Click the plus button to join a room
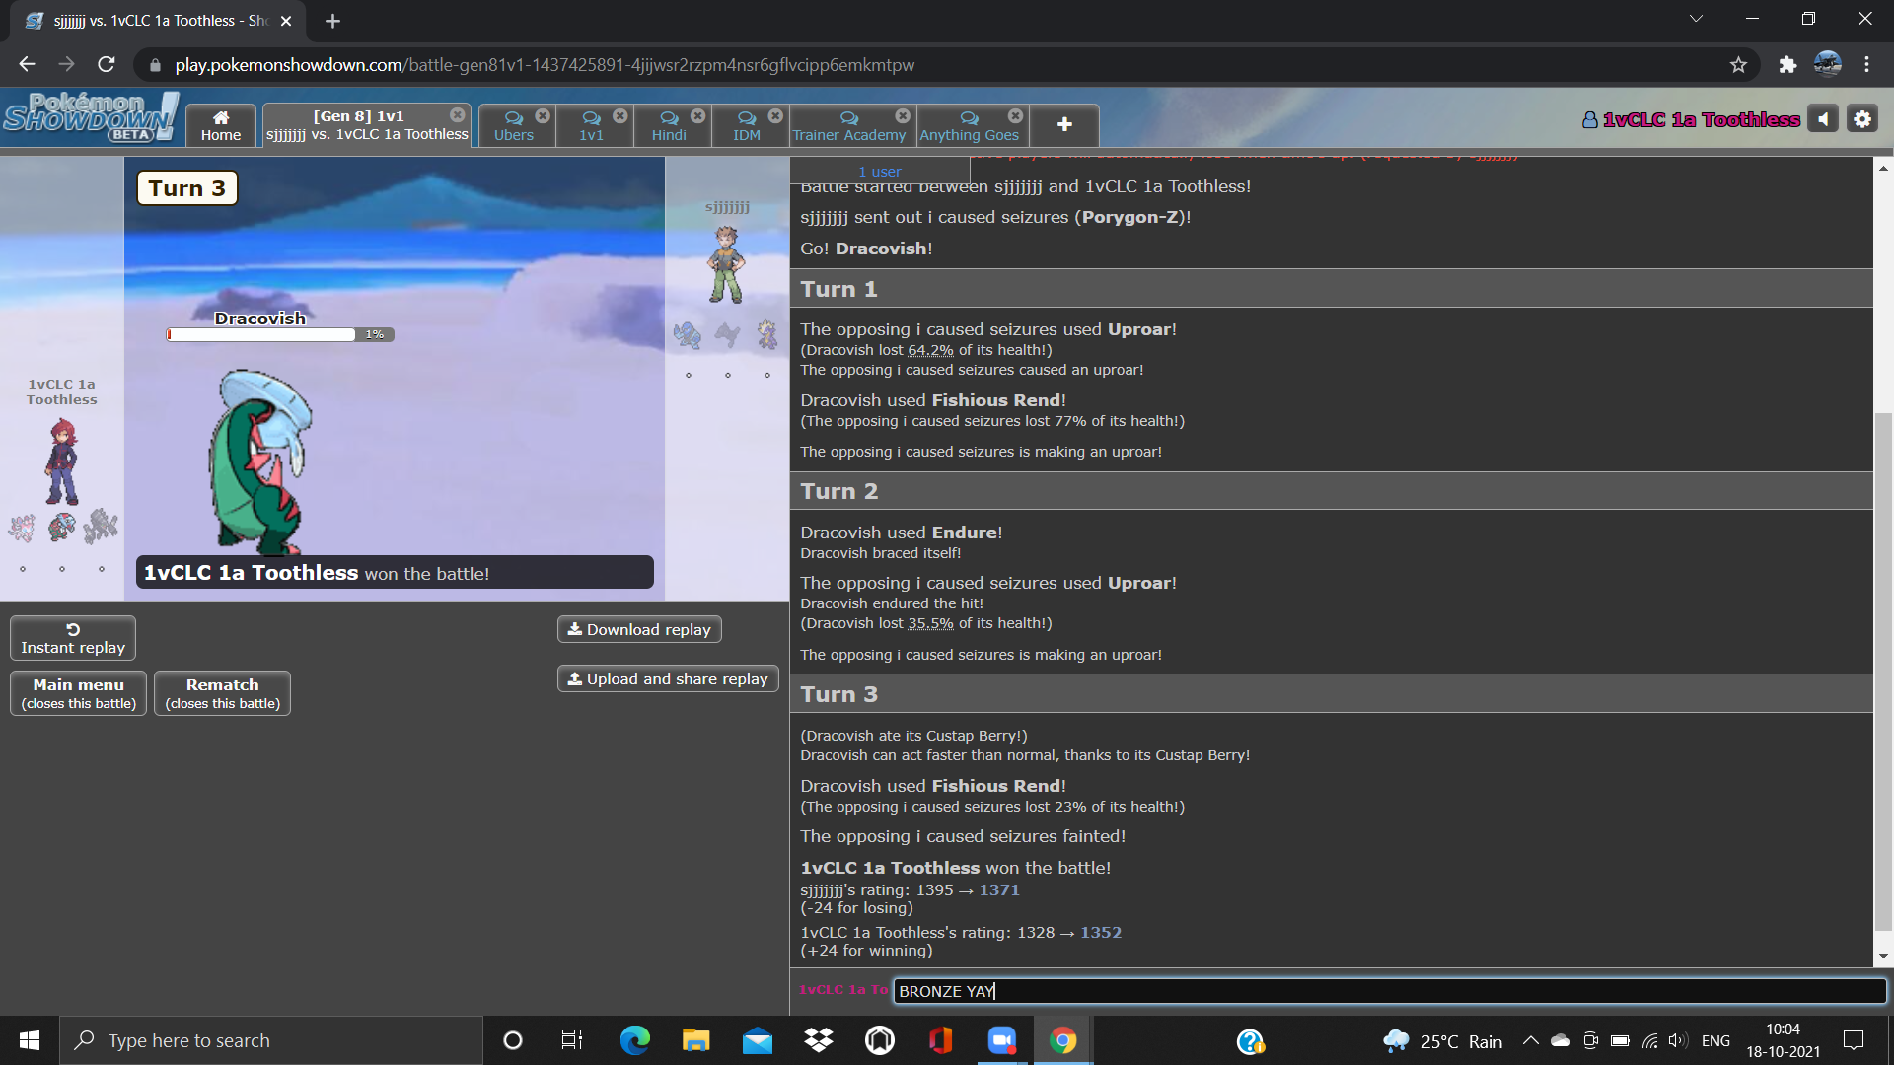Screen dimensions: 1894x1065 click(x=1064, y=125)
